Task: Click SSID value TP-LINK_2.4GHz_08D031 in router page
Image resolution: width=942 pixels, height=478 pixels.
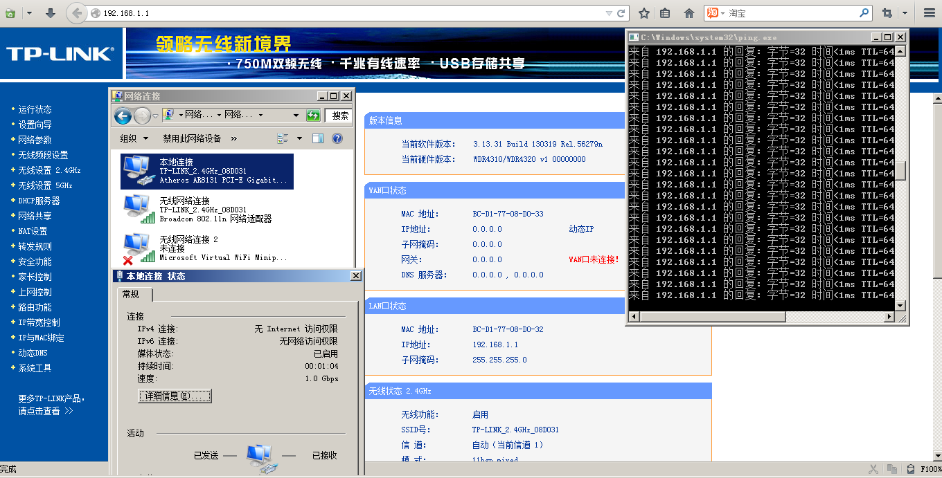Action: (x=515, y=430)
